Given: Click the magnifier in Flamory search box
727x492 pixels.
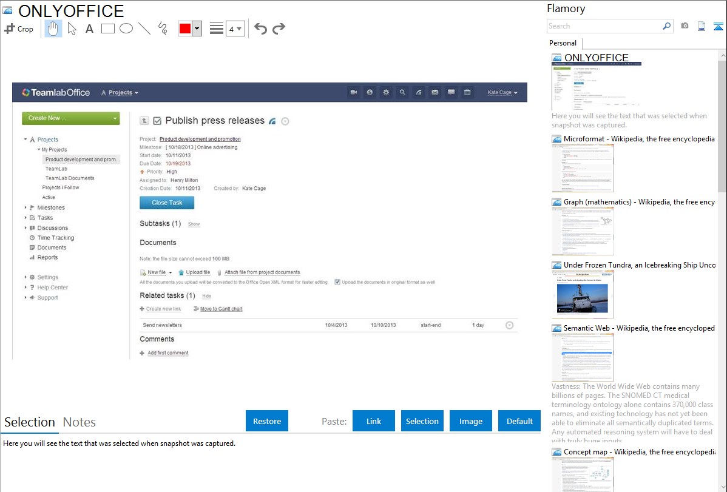Looking at the screenshot, I should (x=667, y=26).
